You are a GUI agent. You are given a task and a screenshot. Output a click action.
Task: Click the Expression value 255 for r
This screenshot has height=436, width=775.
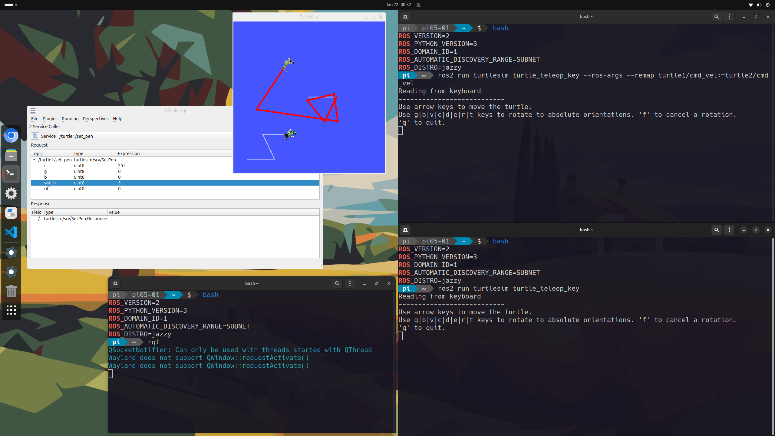click(x=122, y=165)
